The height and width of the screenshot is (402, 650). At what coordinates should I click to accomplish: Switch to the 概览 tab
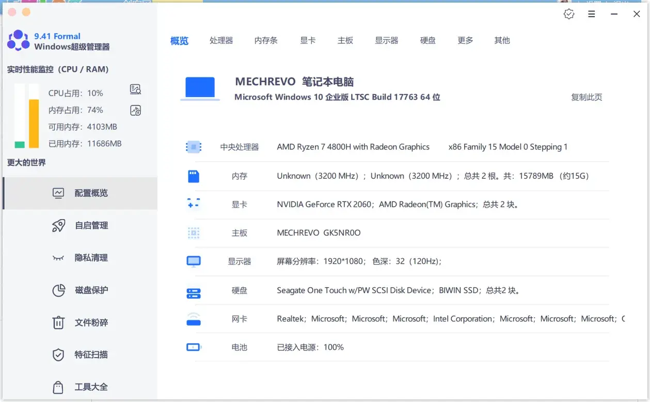point(179,41)
